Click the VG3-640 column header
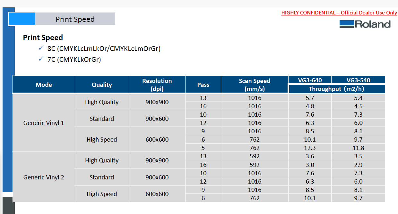 [310, 80]
